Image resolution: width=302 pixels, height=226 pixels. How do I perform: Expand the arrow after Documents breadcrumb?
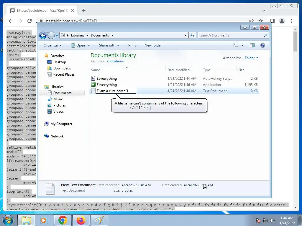point(112,35)
